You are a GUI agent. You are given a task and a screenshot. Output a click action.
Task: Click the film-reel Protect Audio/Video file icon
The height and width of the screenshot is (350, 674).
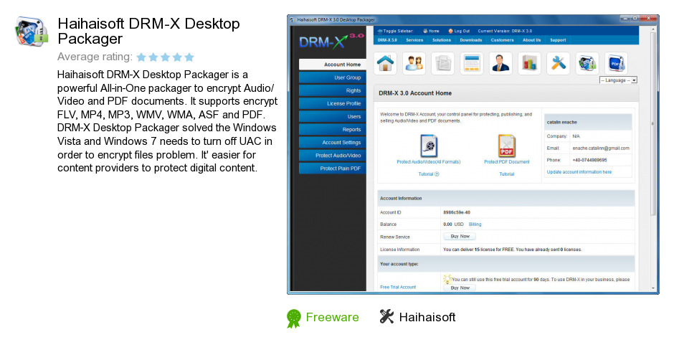429,146
